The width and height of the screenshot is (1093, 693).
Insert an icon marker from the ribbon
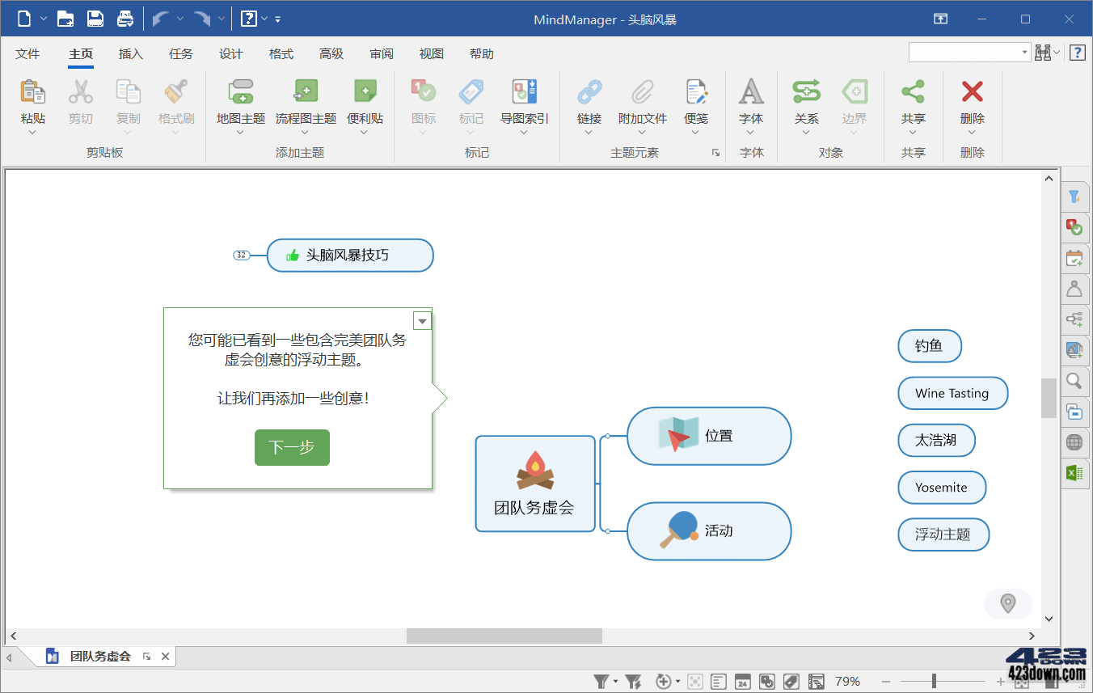(423, 105)
